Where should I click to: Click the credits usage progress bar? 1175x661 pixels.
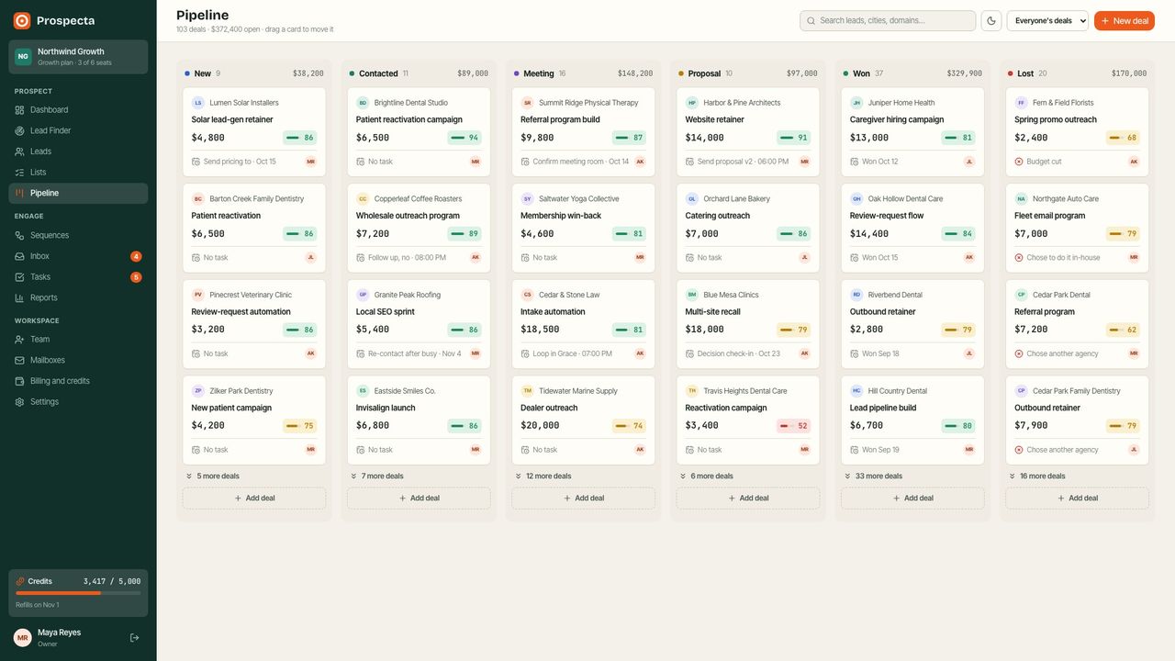point(78,593)
